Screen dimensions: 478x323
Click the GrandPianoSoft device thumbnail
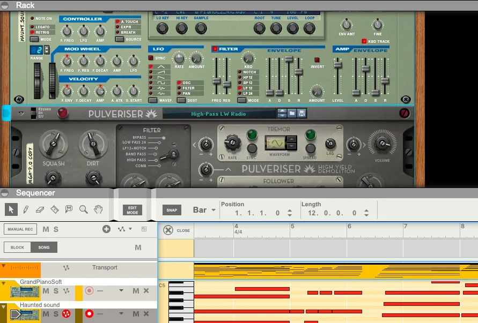pos(25,291)
